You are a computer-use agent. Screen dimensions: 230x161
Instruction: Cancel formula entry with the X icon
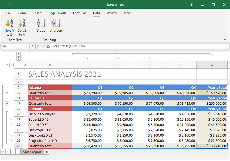pos(38,46)
